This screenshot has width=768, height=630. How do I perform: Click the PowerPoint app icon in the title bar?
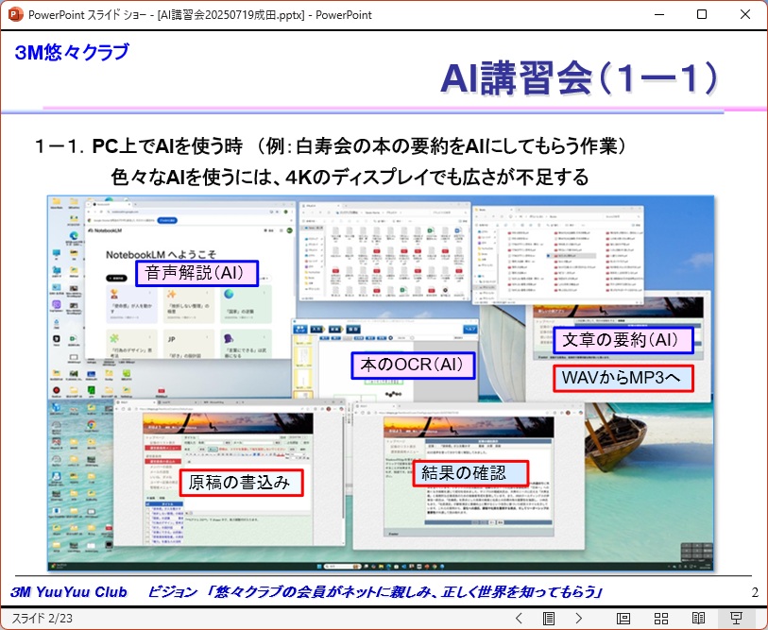(15, 15)
